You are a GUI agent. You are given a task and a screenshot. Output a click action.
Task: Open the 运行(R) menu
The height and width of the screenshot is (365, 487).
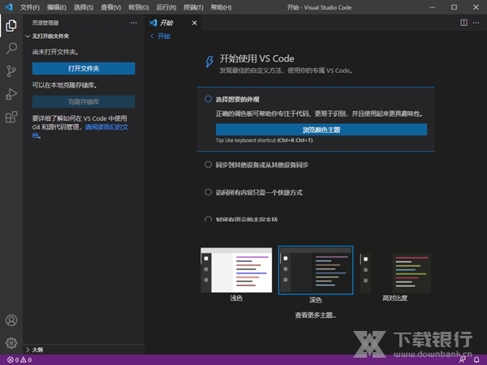coord(166,7)
